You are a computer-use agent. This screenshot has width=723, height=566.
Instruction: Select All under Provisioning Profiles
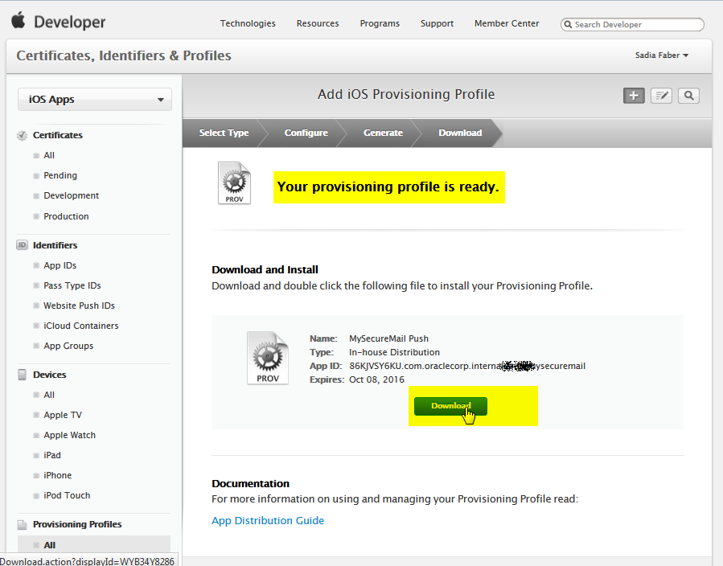(x=94, y=544)
